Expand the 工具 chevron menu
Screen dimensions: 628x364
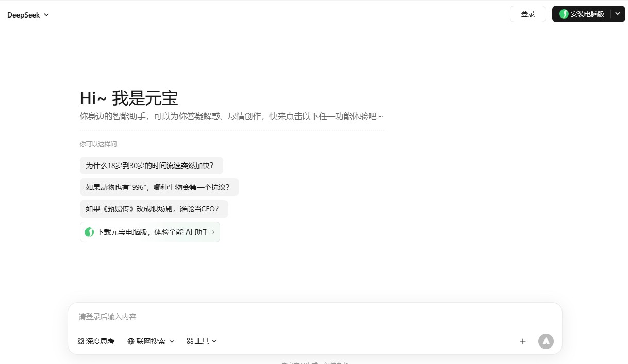pyautogui.click(x=214, y=341)
